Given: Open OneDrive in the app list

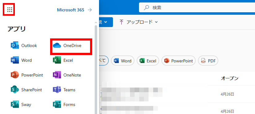Looking at the screenshot, I should click(67, 46).
